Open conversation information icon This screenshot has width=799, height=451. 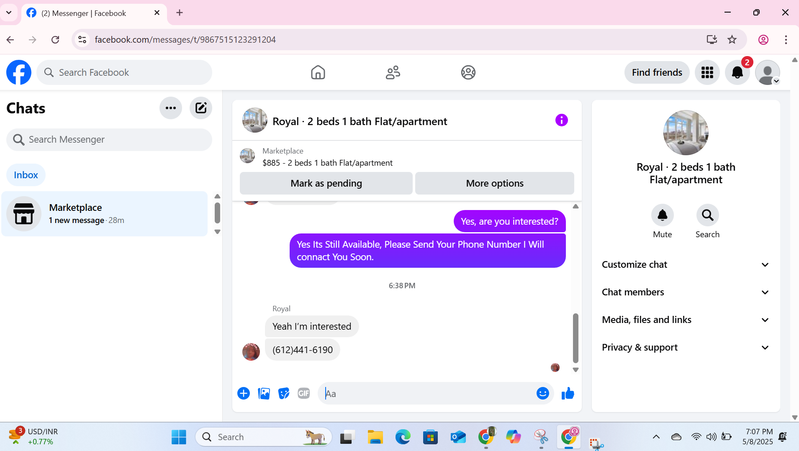(562, 120)
